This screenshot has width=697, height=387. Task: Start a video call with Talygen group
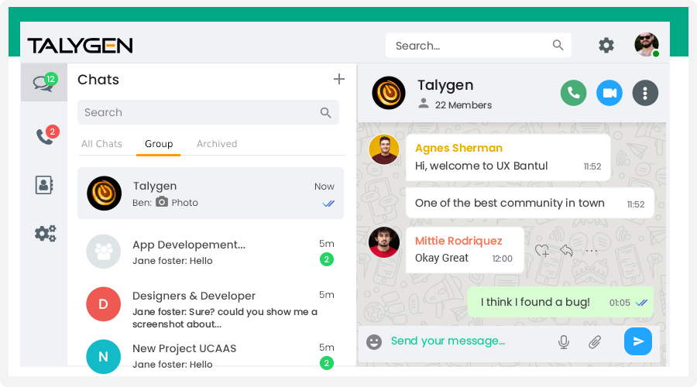point(609,93)
